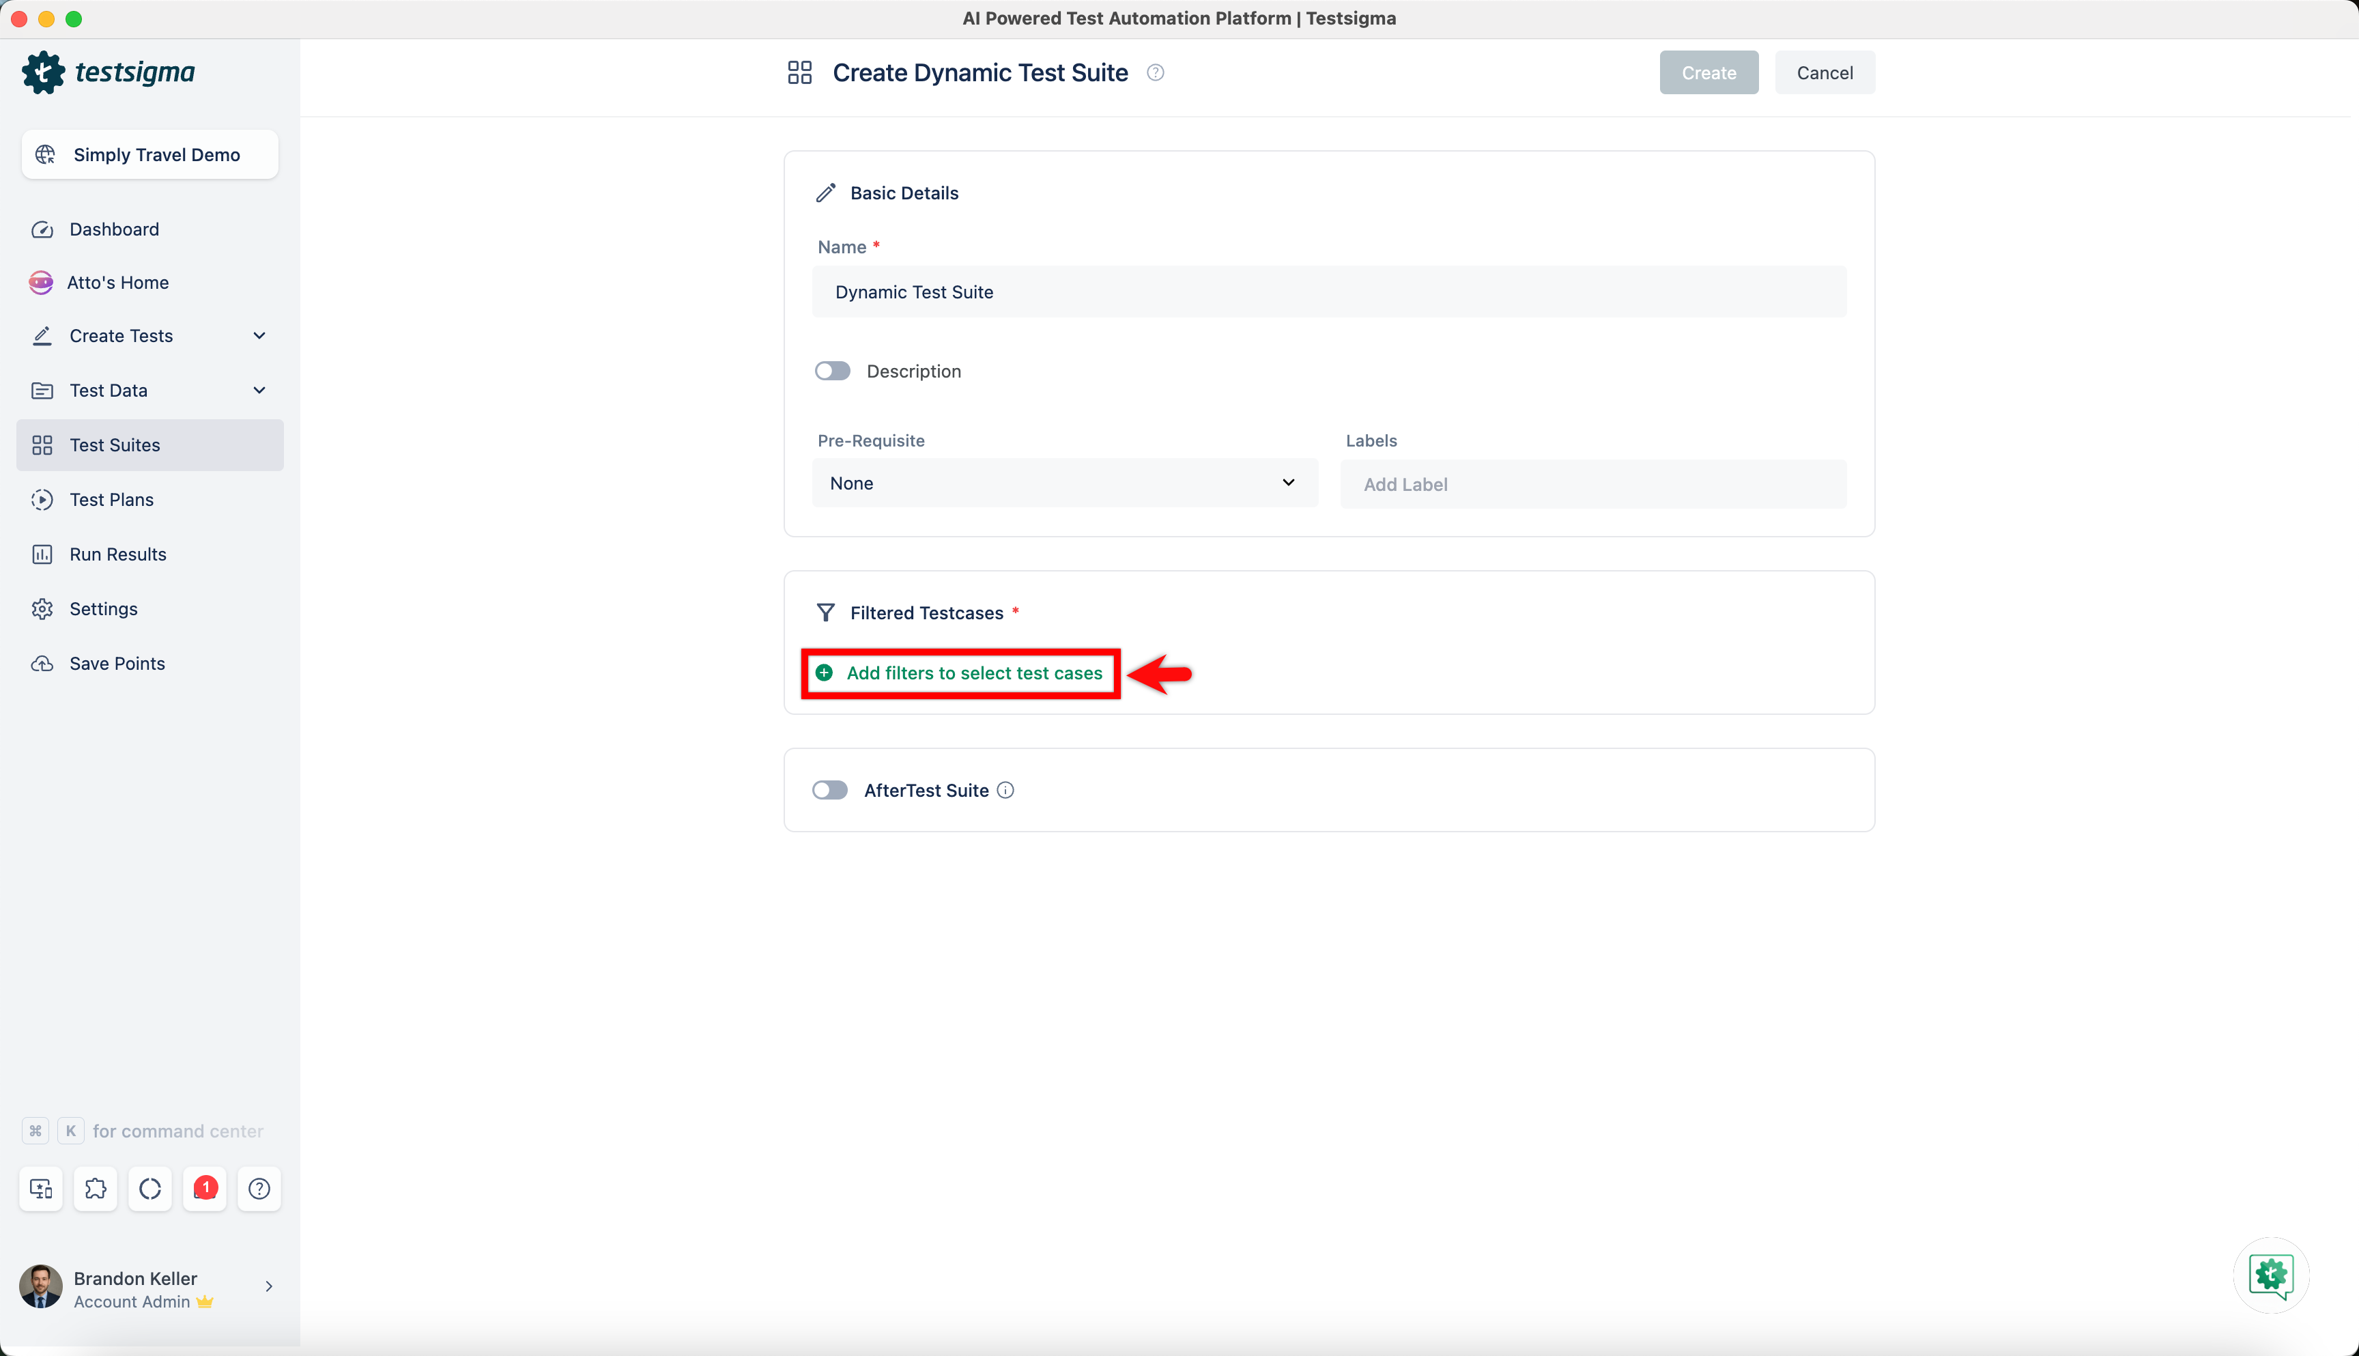The image size is (2359, 1356).
Task: Select the Test Plans sidebar icon
Action: (42, 499)
